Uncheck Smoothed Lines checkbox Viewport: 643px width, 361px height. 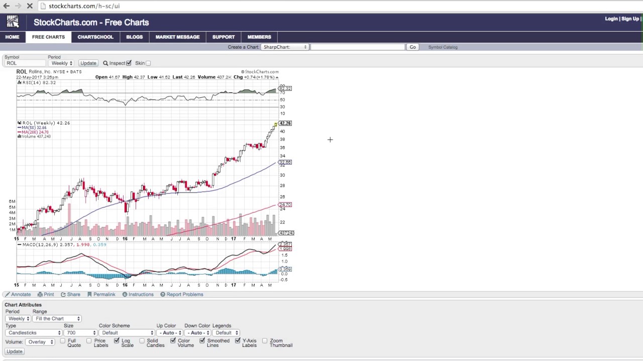[202, 341]
